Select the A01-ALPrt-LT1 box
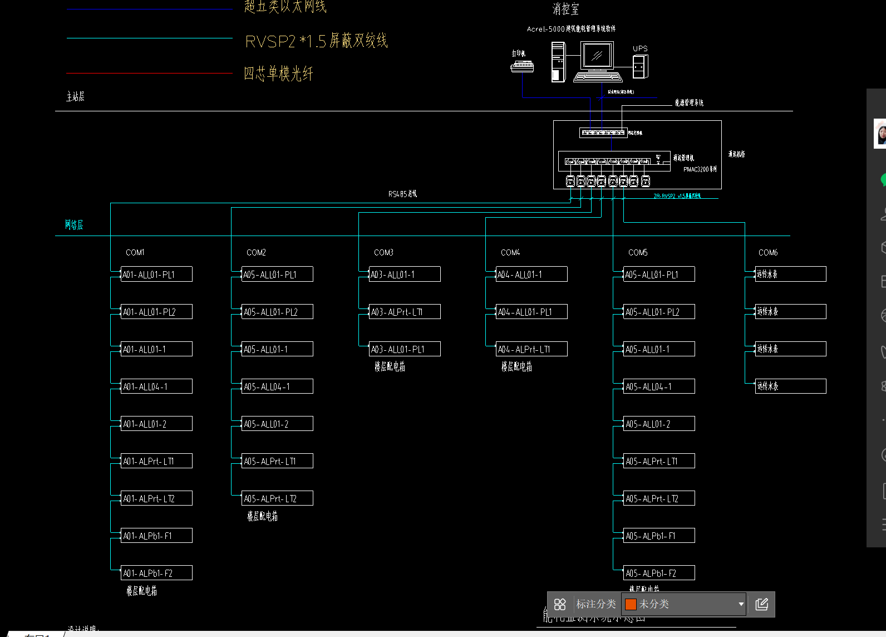886x637 pixels. click(156, 460)
